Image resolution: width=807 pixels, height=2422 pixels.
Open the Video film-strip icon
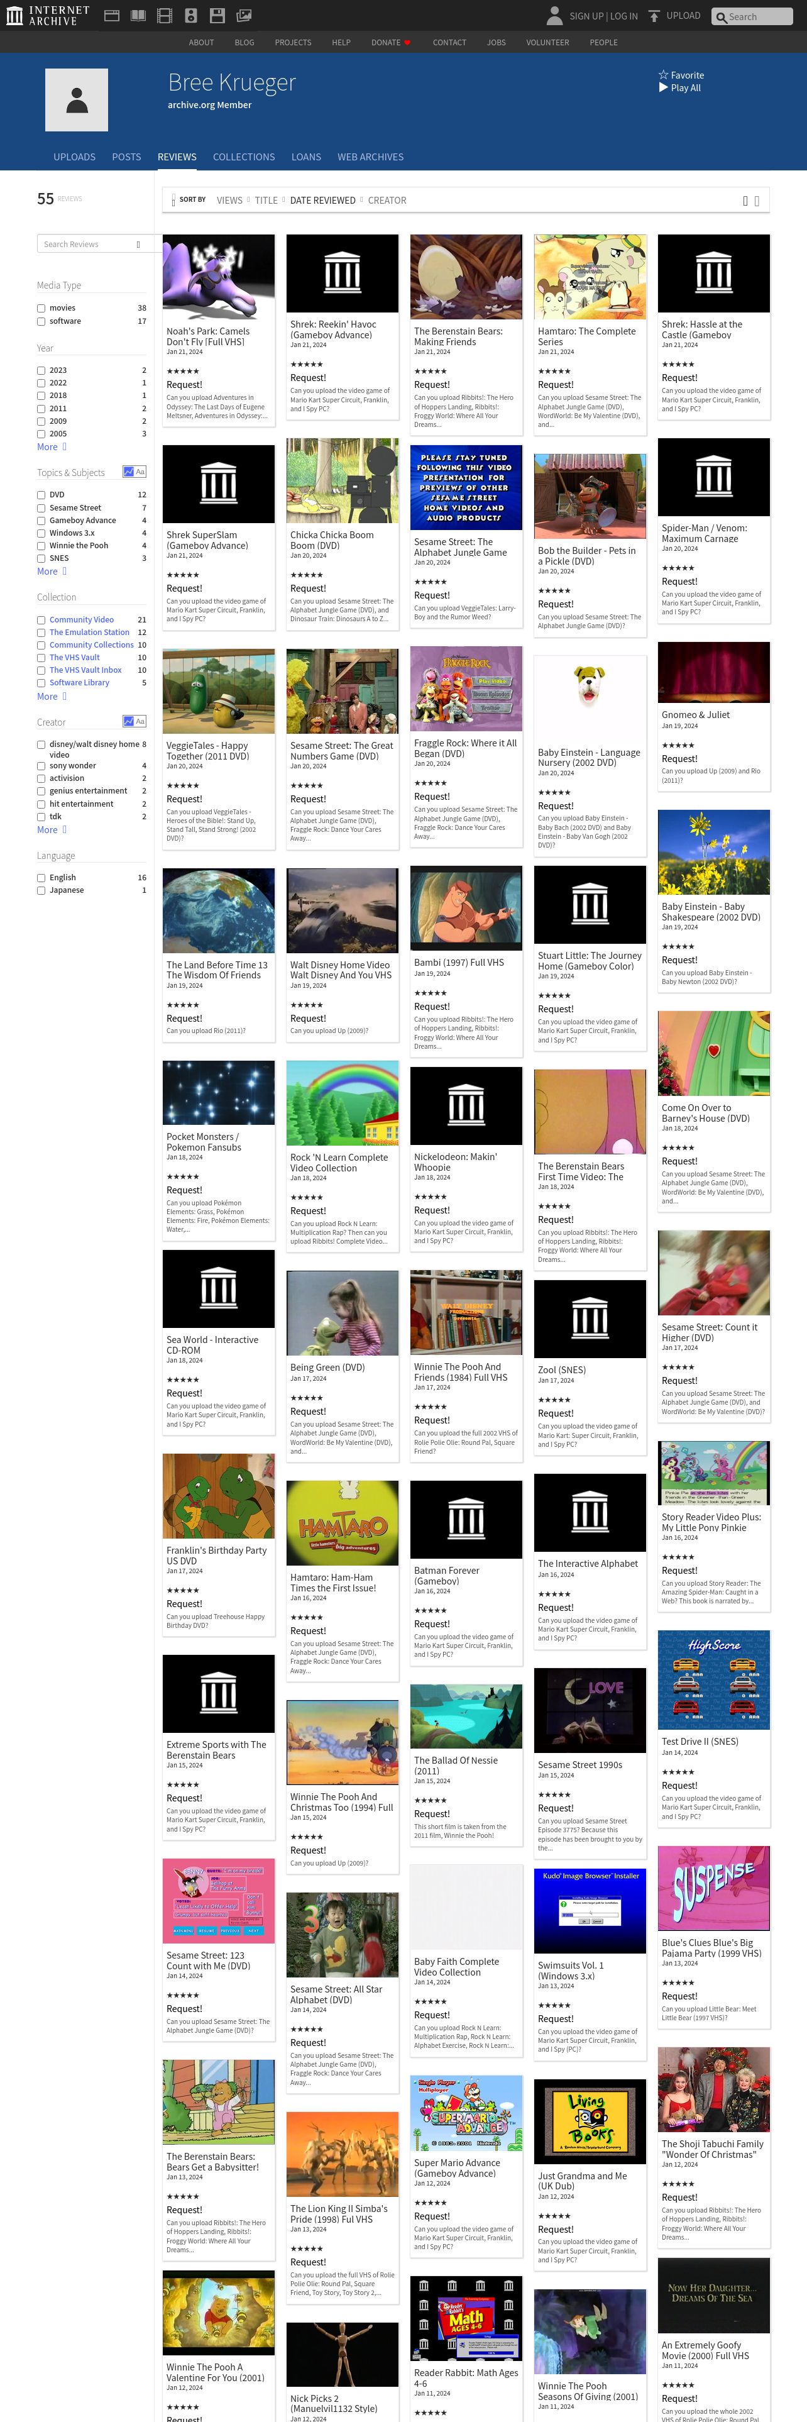pyautogui.click(x=165, y=15)
